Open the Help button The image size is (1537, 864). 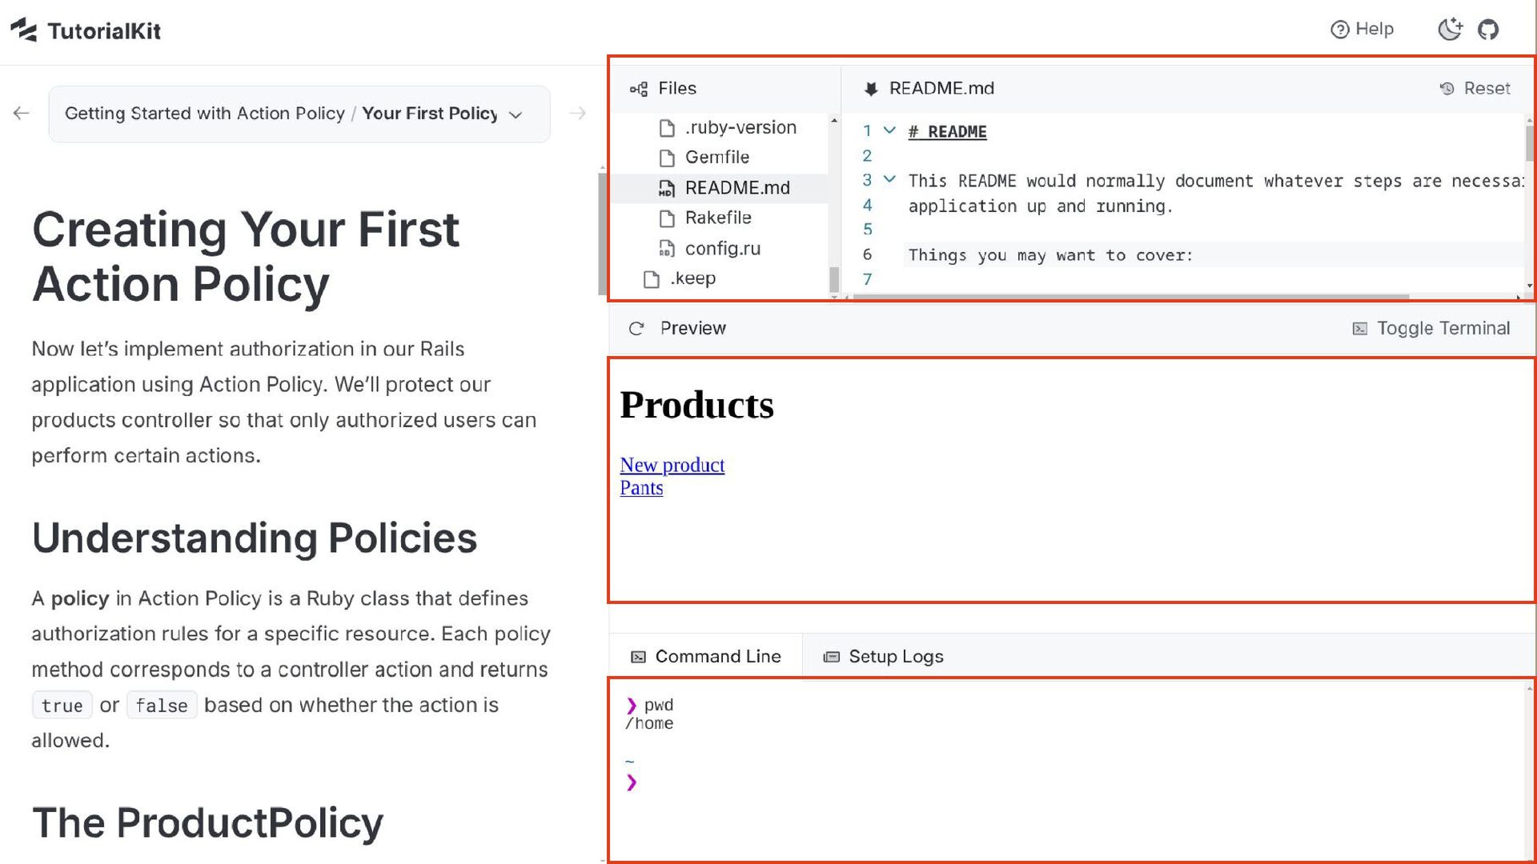pyautogui.click(x=1362, y=30)
